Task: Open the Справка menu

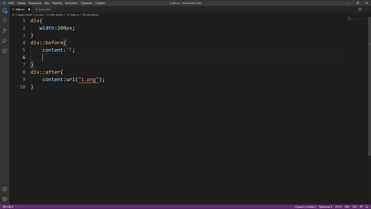Action: [x=100, y=3]
